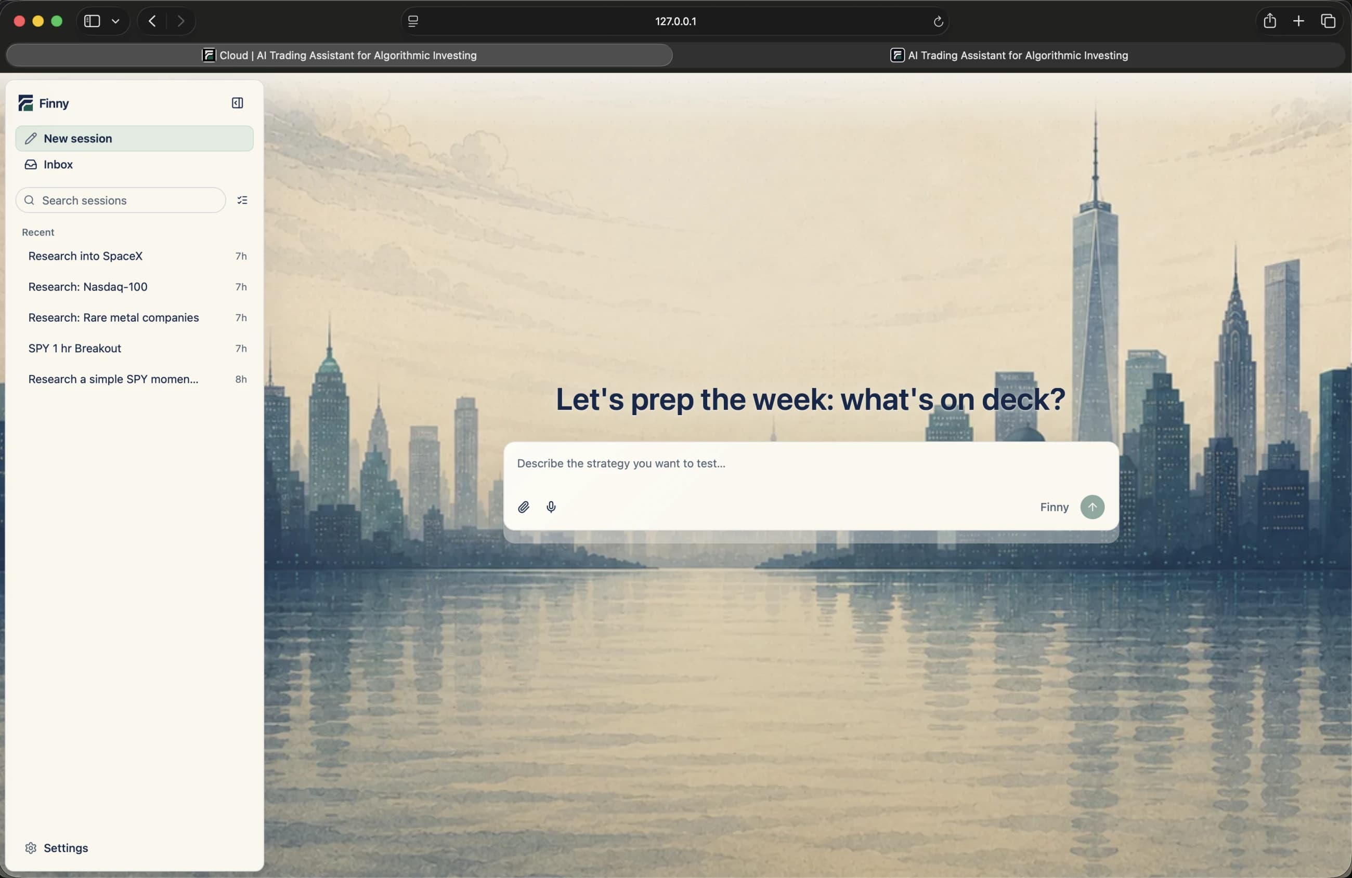Image resolution: width=1352 pixels, height=878 pixels.
Task: Open the Inbox
Action: point(134,165)
